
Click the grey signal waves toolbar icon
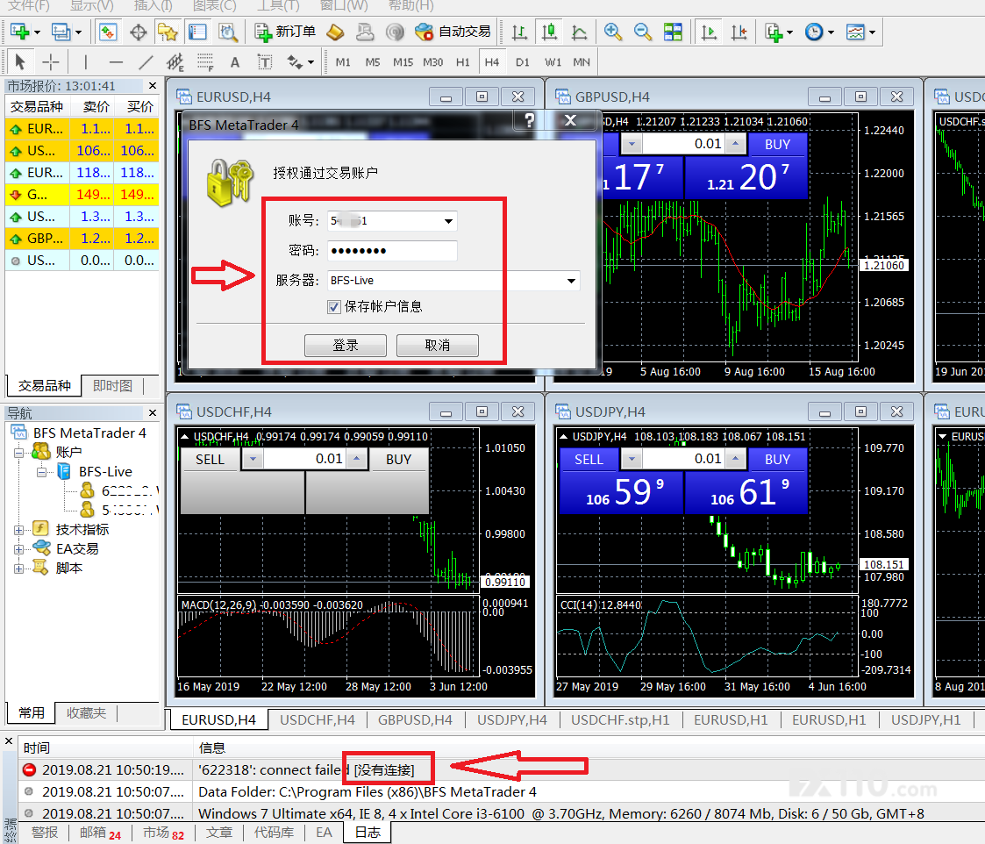click(x=395, y=32)
